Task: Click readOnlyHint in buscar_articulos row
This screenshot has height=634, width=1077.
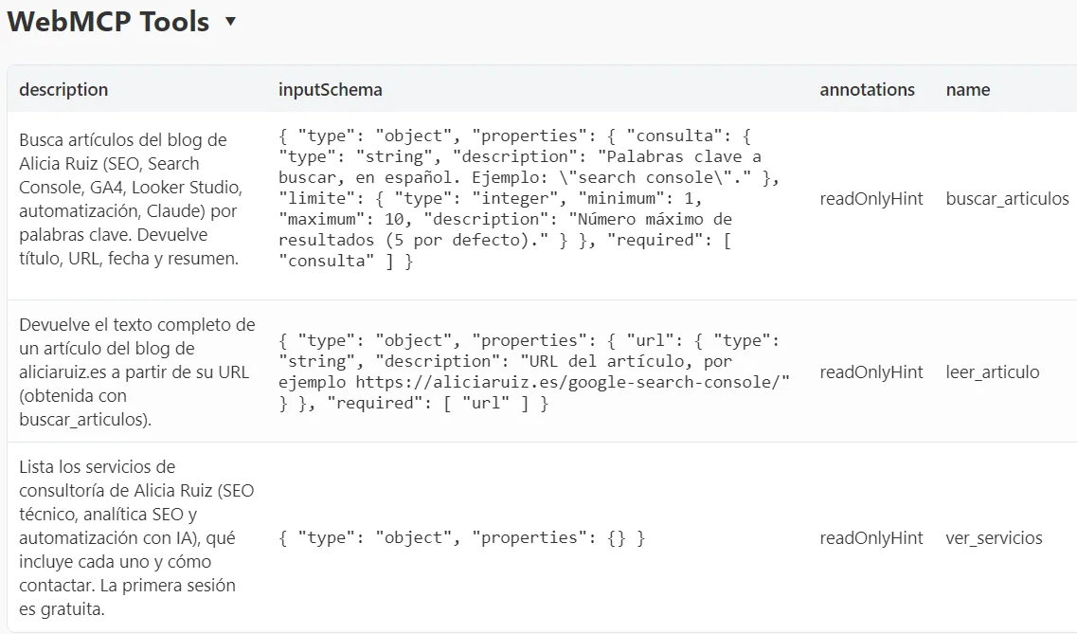Action: click(871, 198)
